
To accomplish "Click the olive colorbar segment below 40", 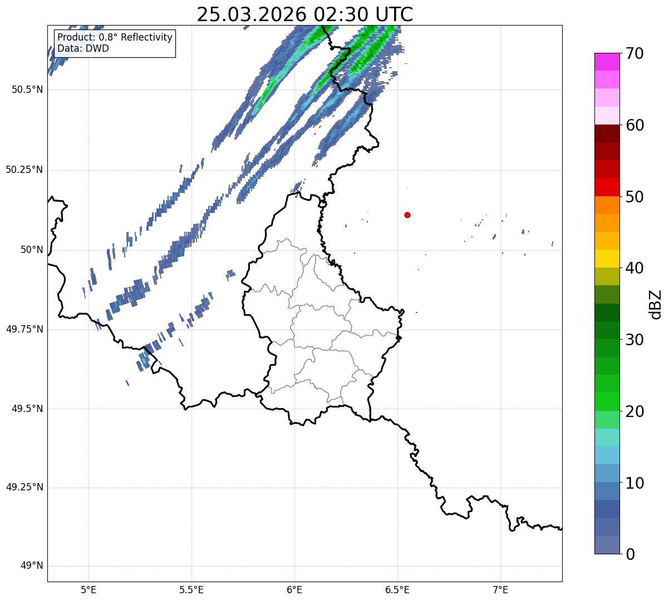I will pos(607,276).
